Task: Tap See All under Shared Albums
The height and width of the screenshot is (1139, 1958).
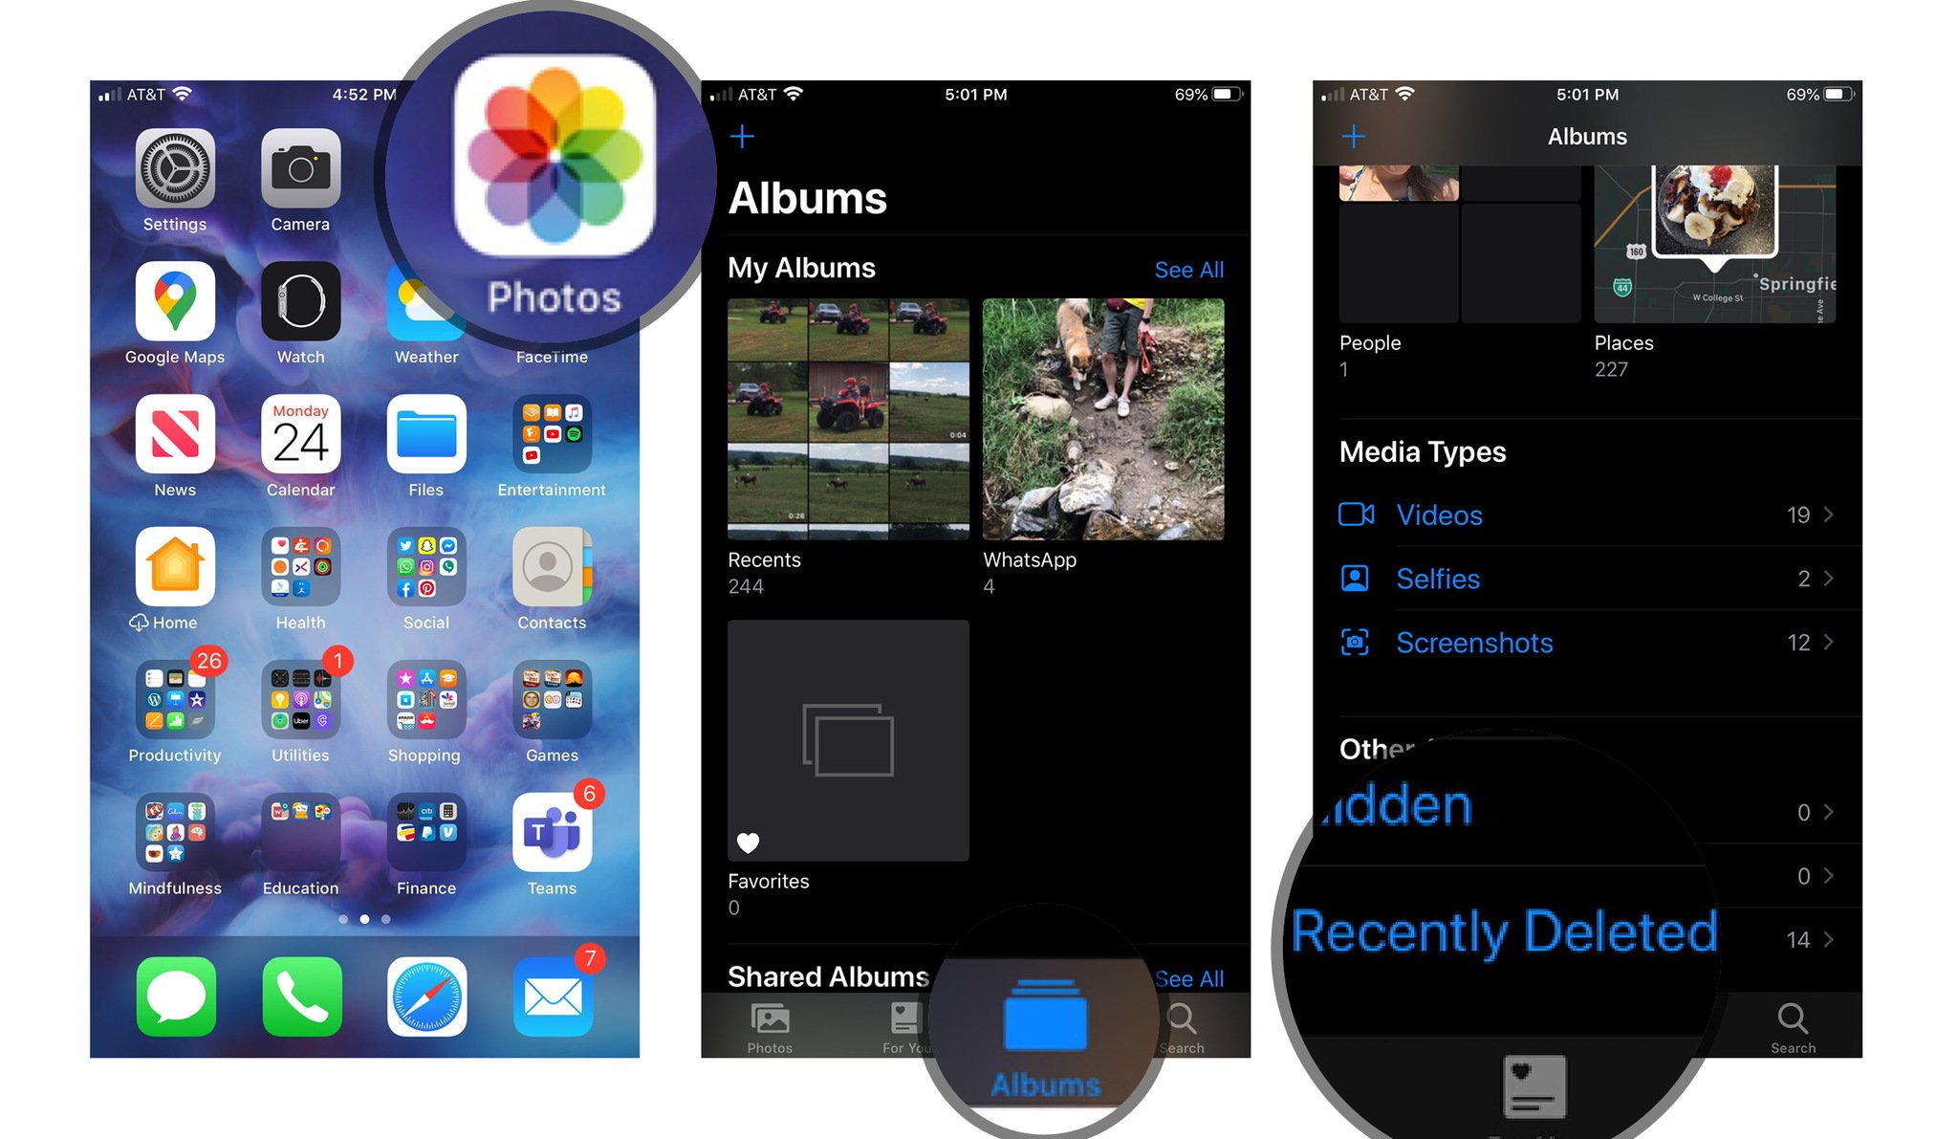Action: [x=1188, y=976]
